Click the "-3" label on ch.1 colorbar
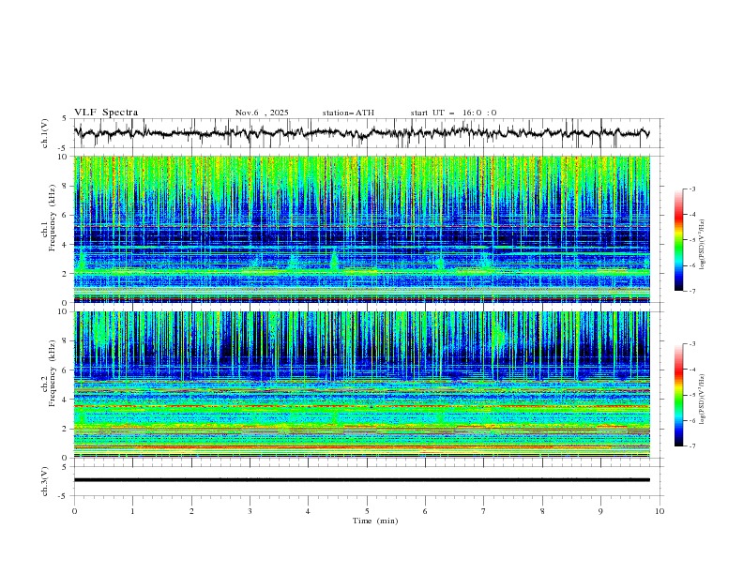The image size is (743, 574). [691, 189]
